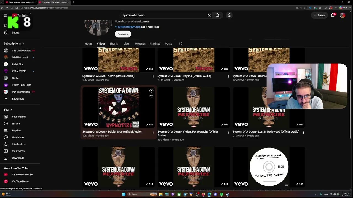Play the Soldier Side Hypnotize thumbnail
The image size is (353, 198).
coord(119,108)
